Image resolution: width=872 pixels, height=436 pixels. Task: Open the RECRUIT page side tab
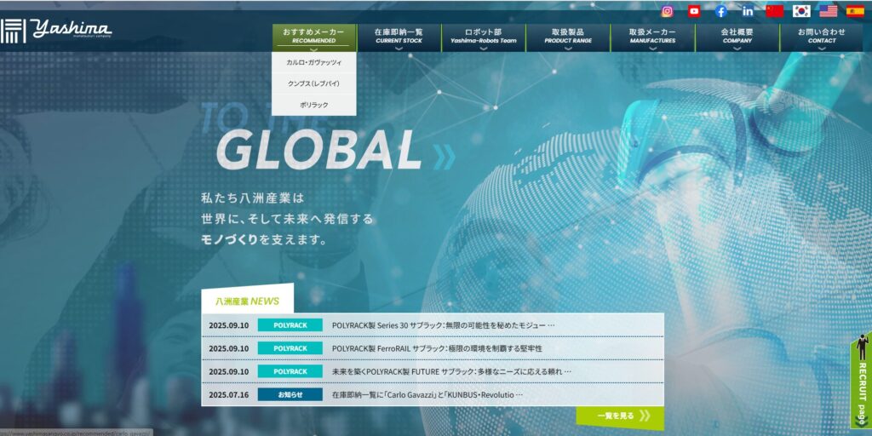862,380
